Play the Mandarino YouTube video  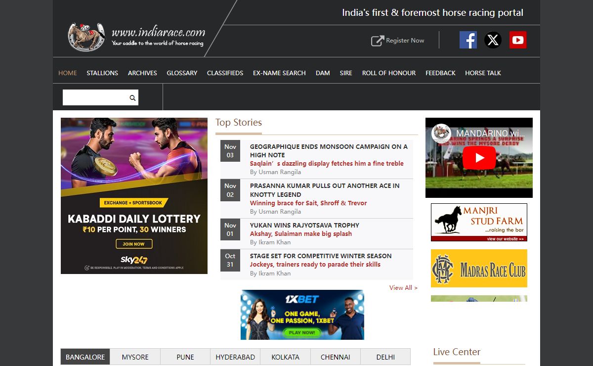(x=479, y=158)
